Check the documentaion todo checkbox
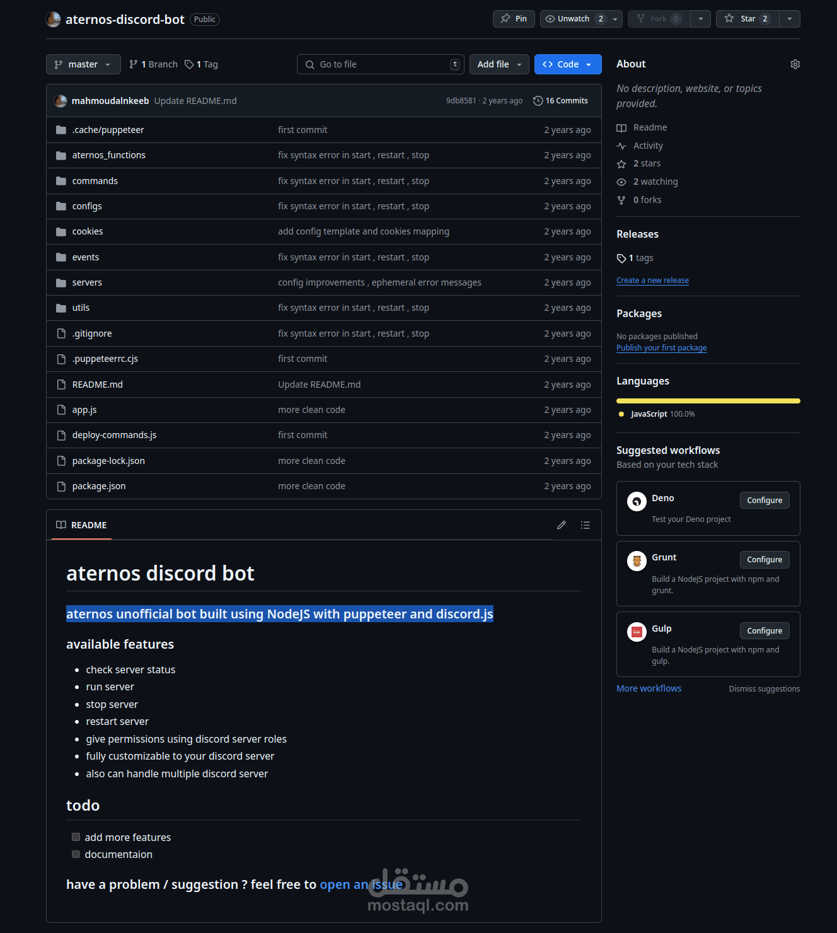Viewport: 837px width, 933px height. click(x=76, y=854)
